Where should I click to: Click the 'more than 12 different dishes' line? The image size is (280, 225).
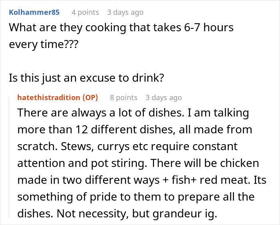point(134,130)
